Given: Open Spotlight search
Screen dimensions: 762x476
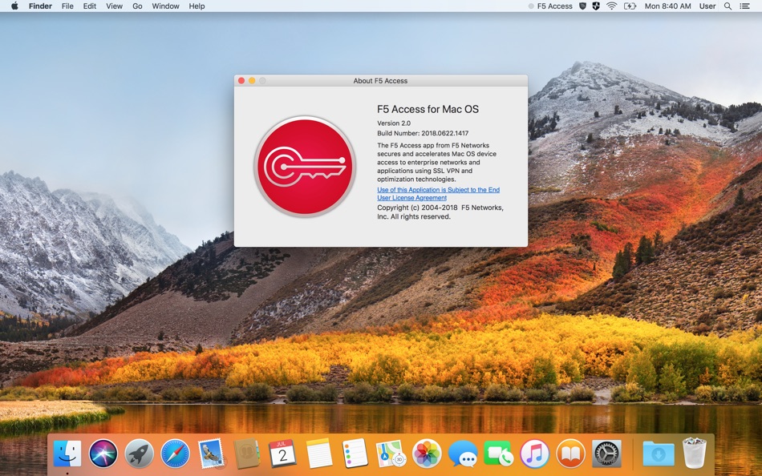Looking at the screenshot, I should (x=727, y=6).
